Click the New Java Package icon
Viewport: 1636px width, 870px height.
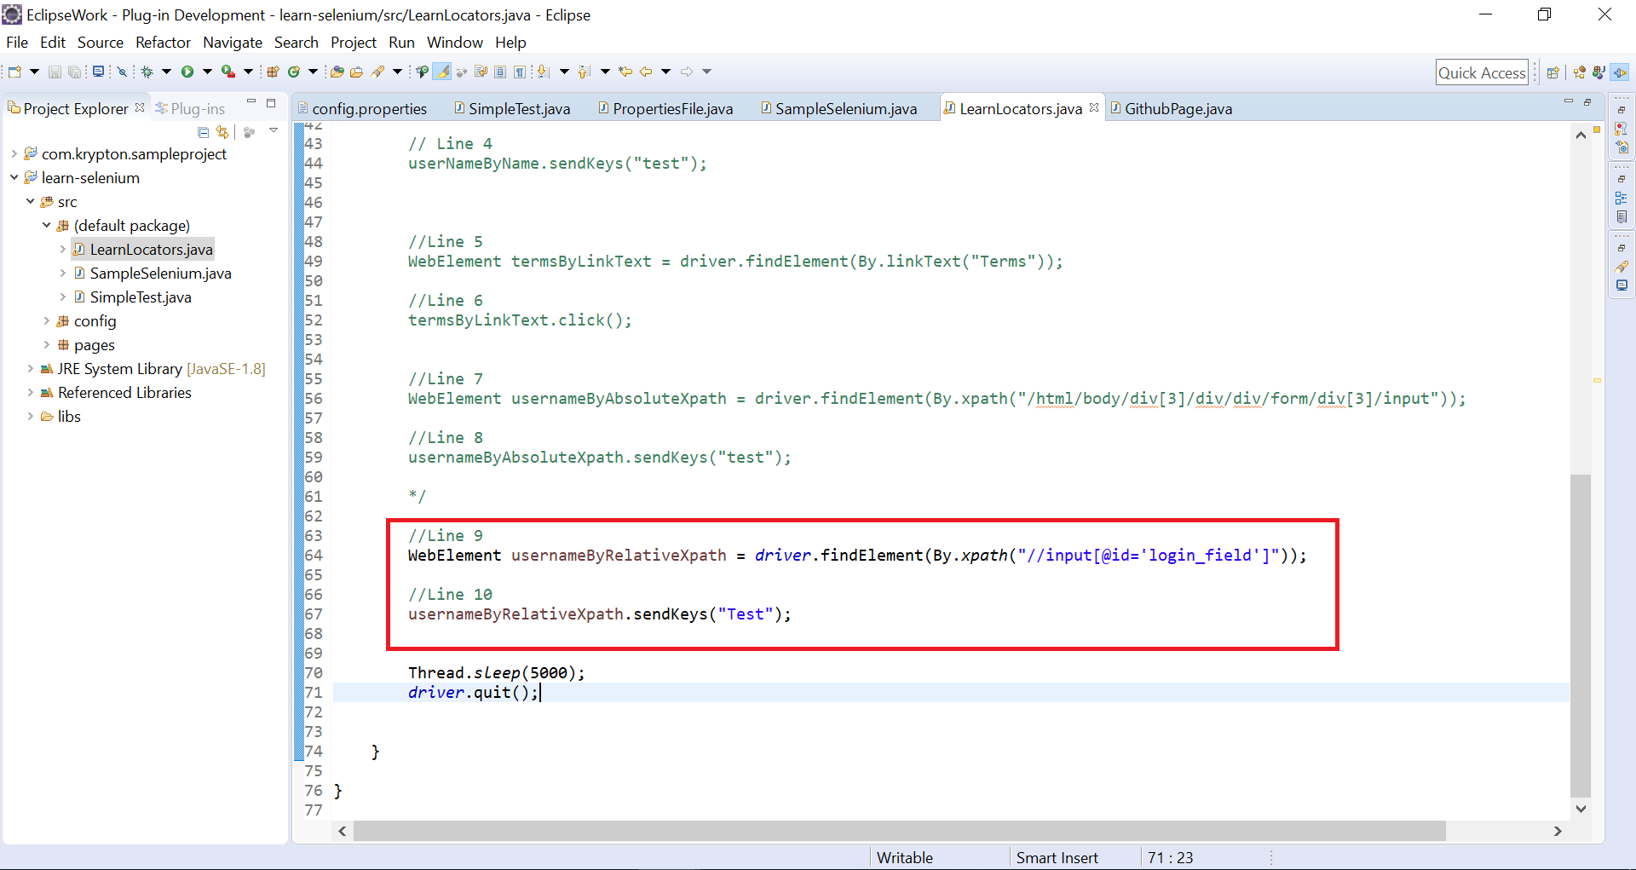(x=273, y=72)
